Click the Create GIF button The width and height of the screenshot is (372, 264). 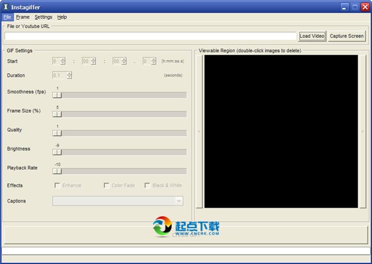coord(186,235)
